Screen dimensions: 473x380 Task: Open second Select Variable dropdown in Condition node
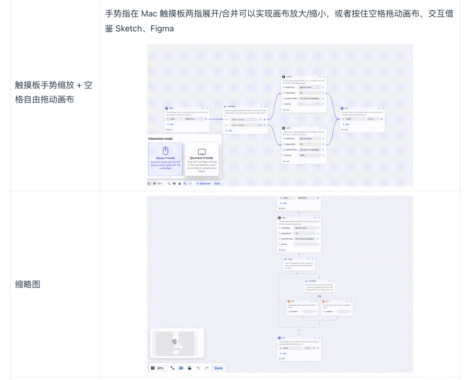(x=246, y=125)
